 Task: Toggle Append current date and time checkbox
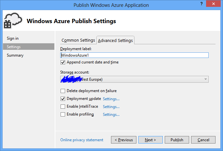[63, 62]
